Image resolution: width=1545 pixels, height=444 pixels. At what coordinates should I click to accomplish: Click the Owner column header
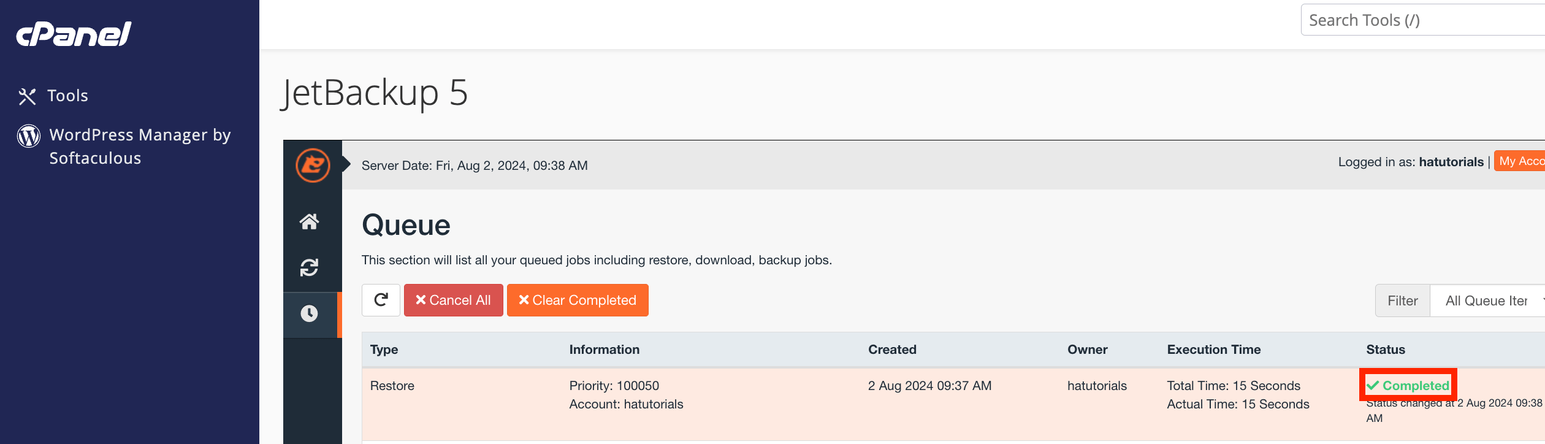[1088, 350]
